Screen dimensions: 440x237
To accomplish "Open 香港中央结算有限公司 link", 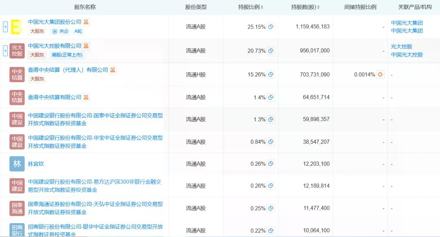I will click(55, 97).
